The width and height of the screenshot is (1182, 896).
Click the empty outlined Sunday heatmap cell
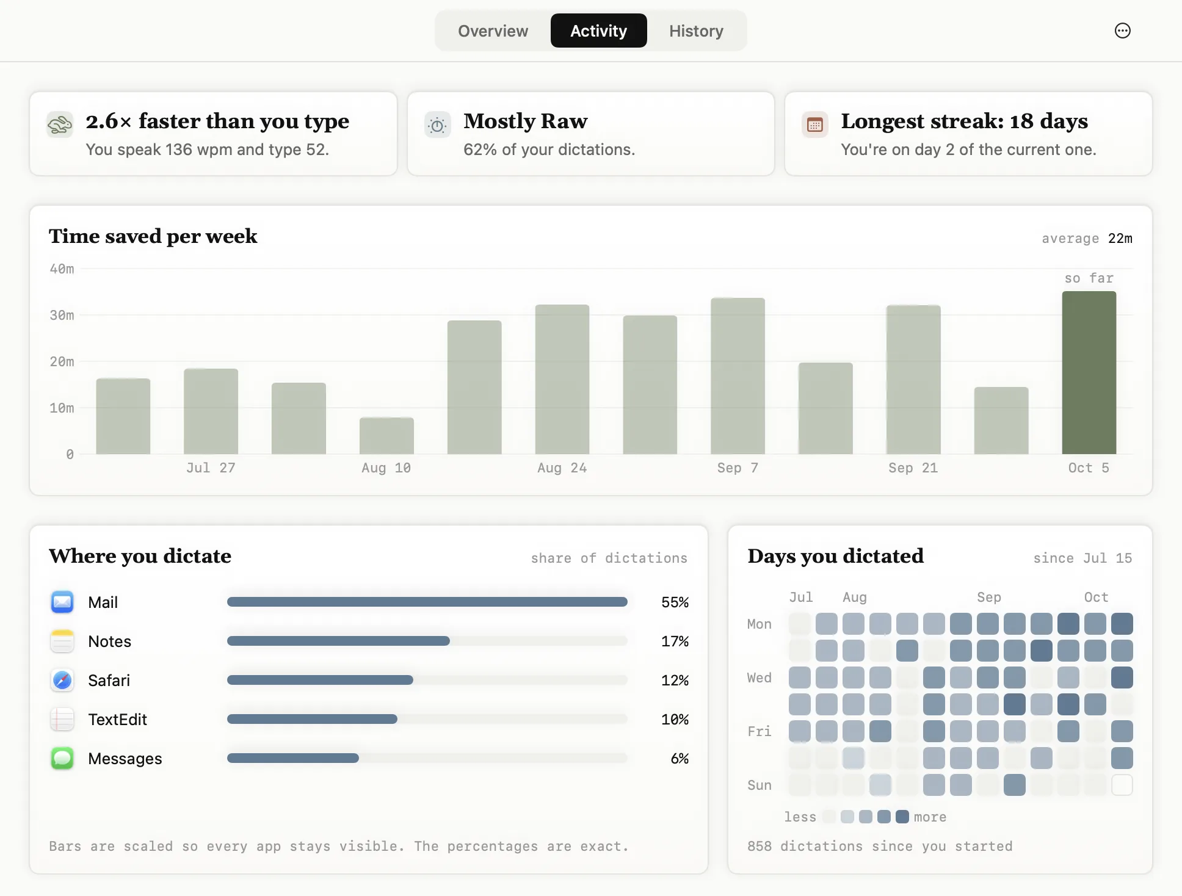click(x=1122, y=785)
